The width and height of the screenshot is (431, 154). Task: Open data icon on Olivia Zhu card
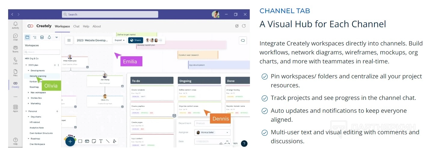[x=122, y=106]
